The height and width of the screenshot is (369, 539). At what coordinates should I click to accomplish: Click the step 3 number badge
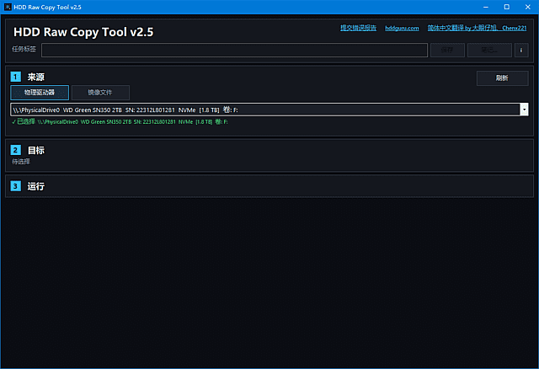coord(16,185)
